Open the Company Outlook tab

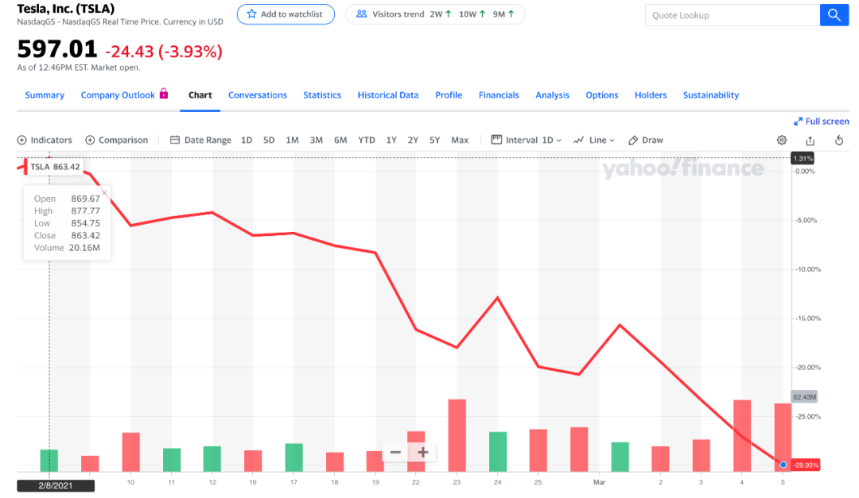pyautogui.click(x=118, y=95)
